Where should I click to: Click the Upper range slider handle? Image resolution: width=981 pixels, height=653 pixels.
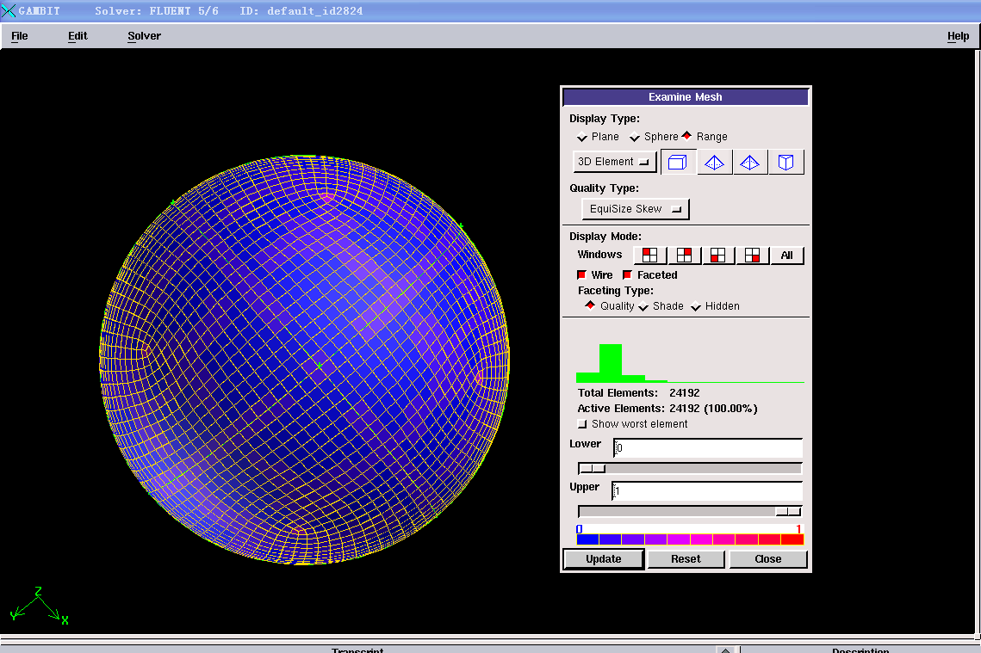(787, 511)
